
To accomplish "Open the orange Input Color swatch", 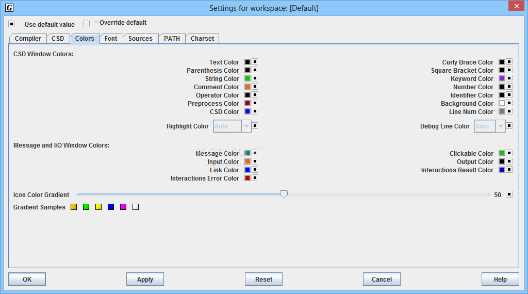I will (x=247, y=161).
